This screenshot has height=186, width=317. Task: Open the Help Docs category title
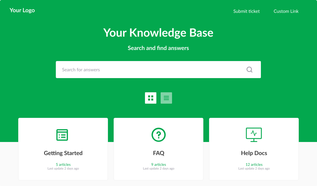click(x=254, y=153)
